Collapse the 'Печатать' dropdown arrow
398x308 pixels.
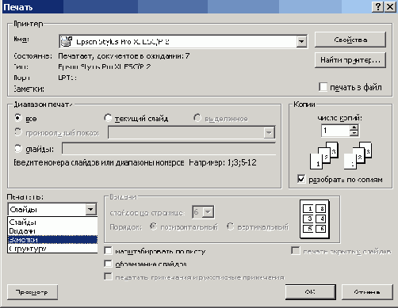click(x=90, y=209)
